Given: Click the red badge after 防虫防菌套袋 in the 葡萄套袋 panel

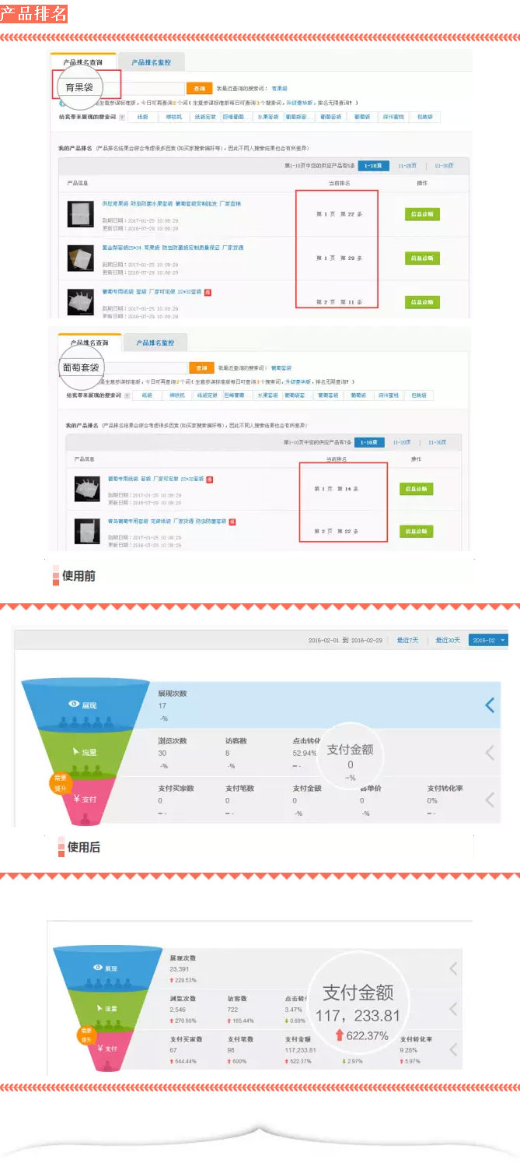Looking at the screenshot, I should [232, 521].
